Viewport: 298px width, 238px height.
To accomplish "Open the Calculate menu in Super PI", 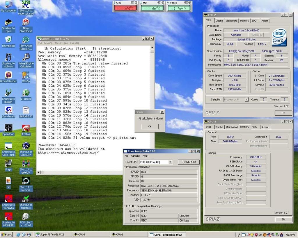I will point(45,43).
